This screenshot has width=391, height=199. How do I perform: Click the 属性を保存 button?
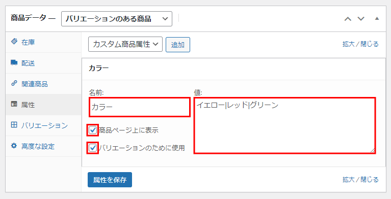point(110,180)
